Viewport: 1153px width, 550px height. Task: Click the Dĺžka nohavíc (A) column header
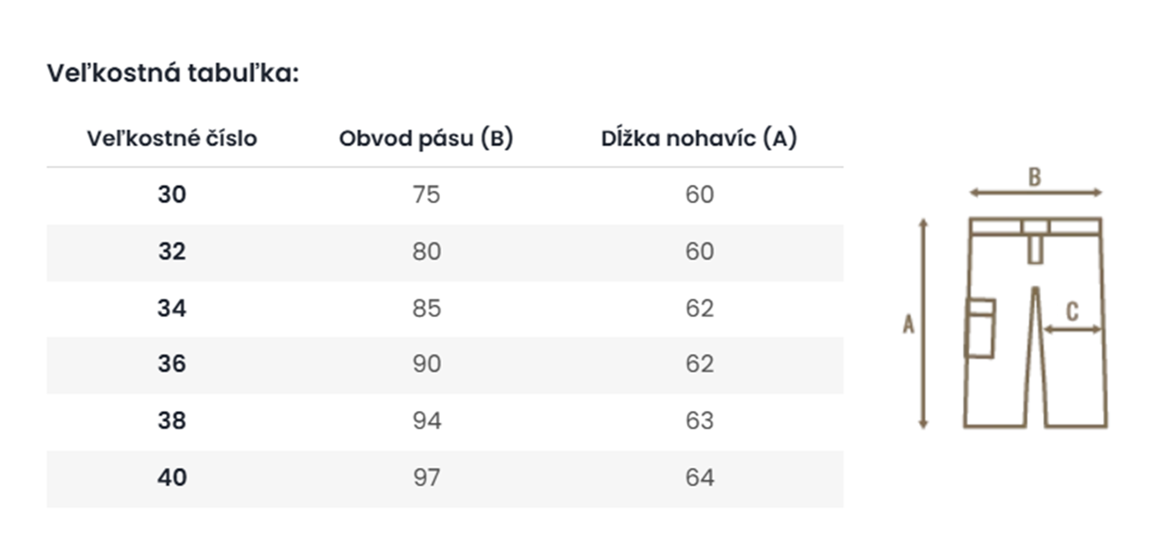[x=699, y=138]
